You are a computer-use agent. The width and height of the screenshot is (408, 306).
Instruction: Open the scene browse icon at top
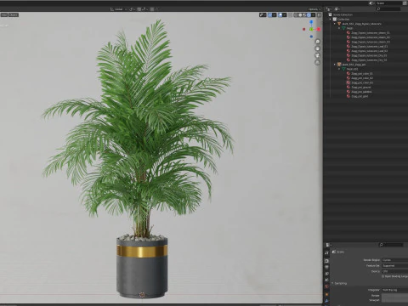point(371,3)
